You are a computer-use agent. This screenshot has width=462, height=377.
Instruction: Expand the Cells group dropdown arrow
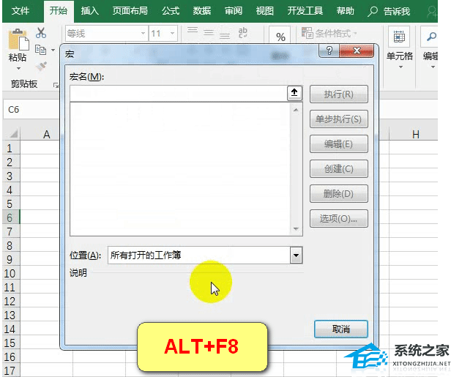click(400, 67)
